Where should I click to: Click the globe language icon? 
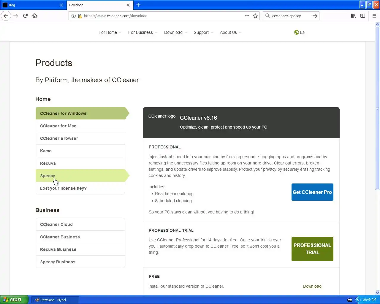pyautogui.click(x=296, y=32)
